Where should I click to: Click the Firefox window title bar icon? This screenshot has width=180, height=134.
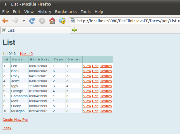6,4
